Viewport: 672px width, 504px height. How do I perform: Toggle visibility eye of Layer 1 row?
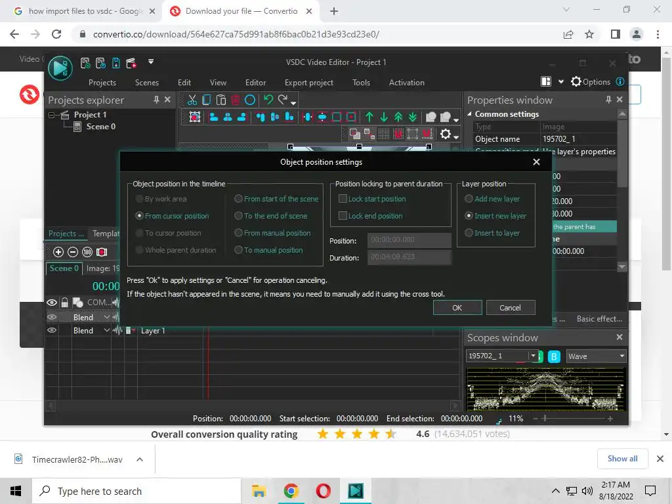52,331
